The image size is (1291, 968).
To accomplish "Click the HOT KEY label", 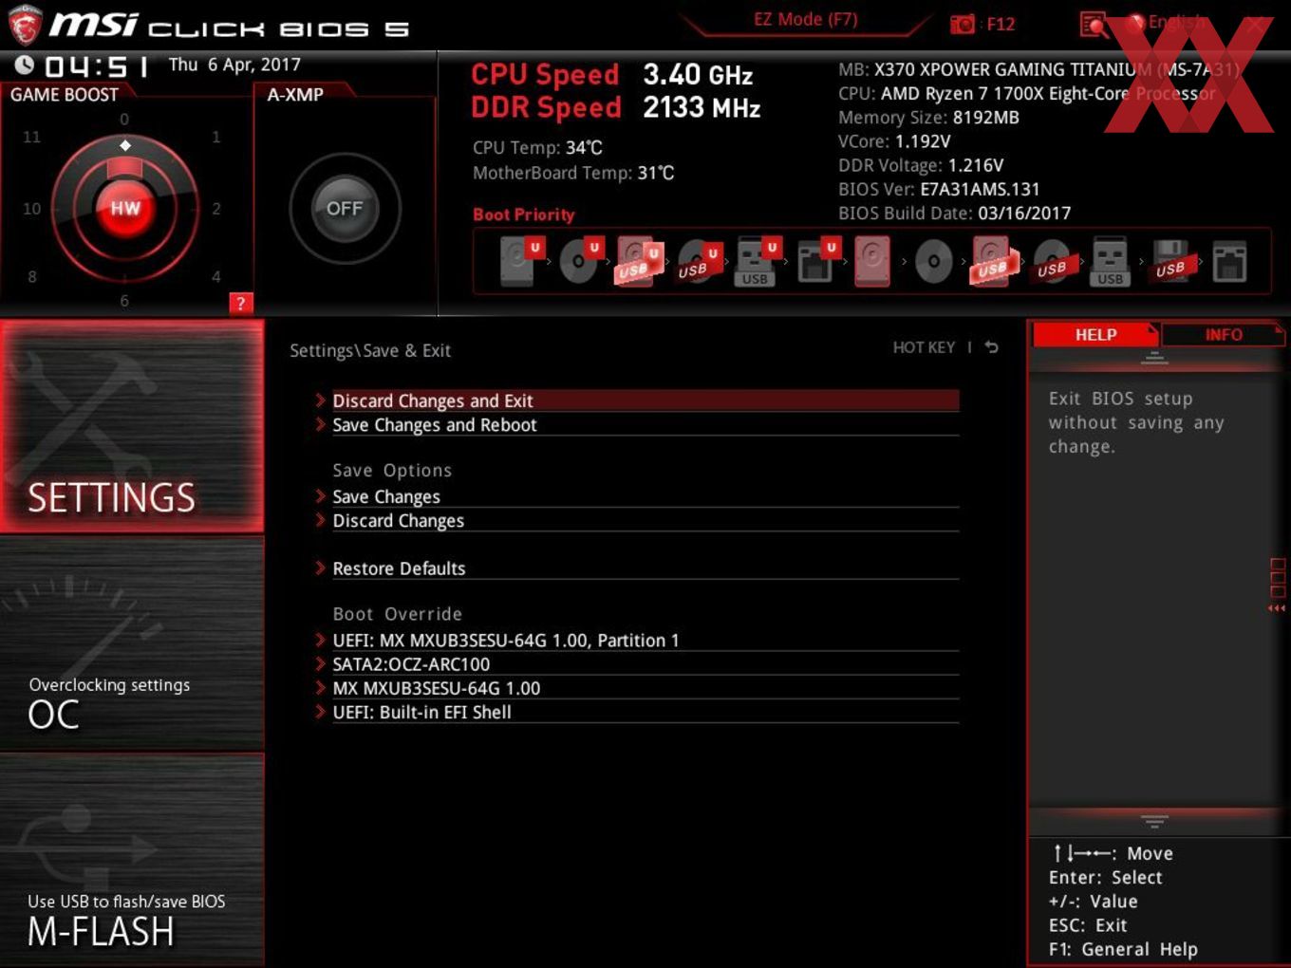I will pyautogui.click(x=924, y=347).
